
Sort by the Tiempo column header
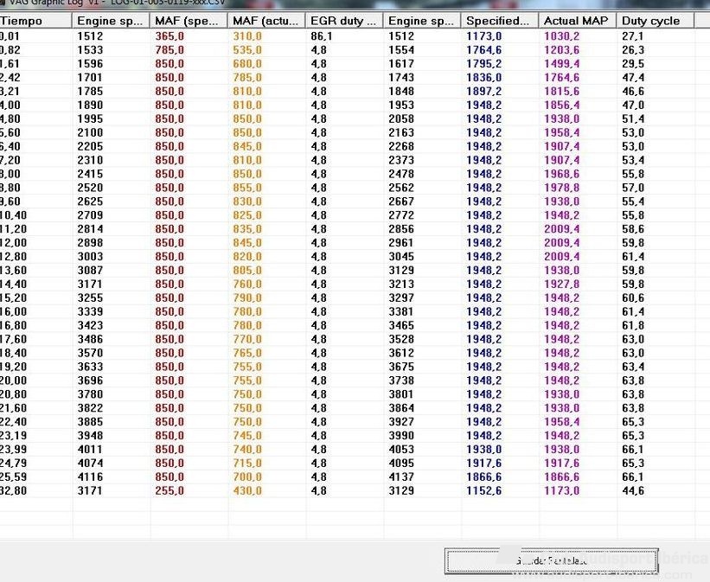tap(35, 21)
